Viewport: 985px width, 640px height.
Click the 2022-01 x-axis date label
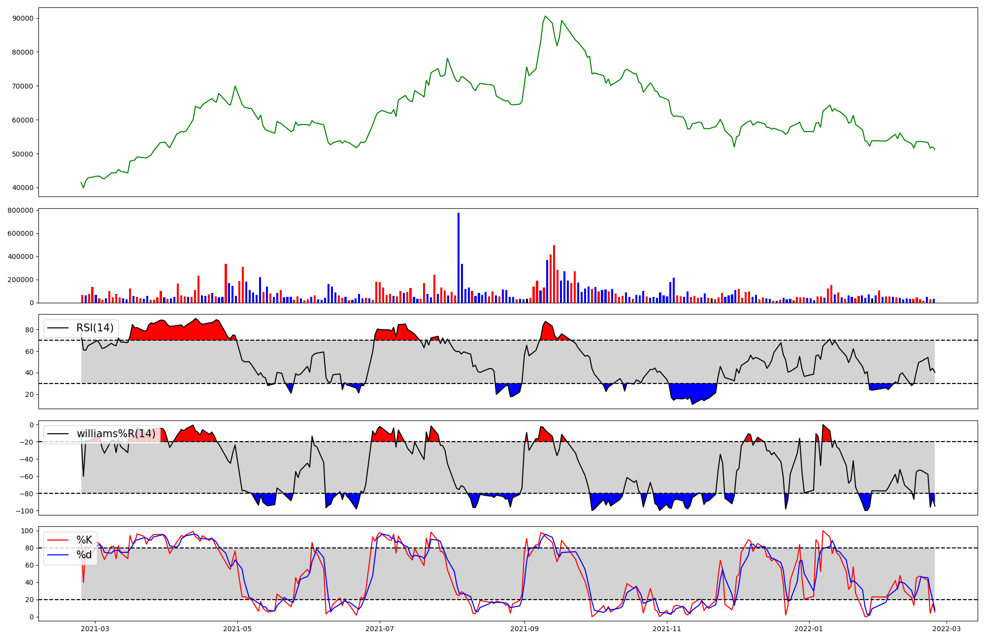point(809,628)
